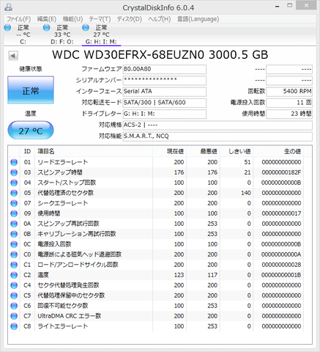Open the 機能(U) menu
The image size is (320, 352).
click(x=72, y=19)
